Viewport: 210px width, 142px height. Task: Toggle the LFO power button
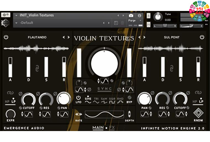coord(79,98)
